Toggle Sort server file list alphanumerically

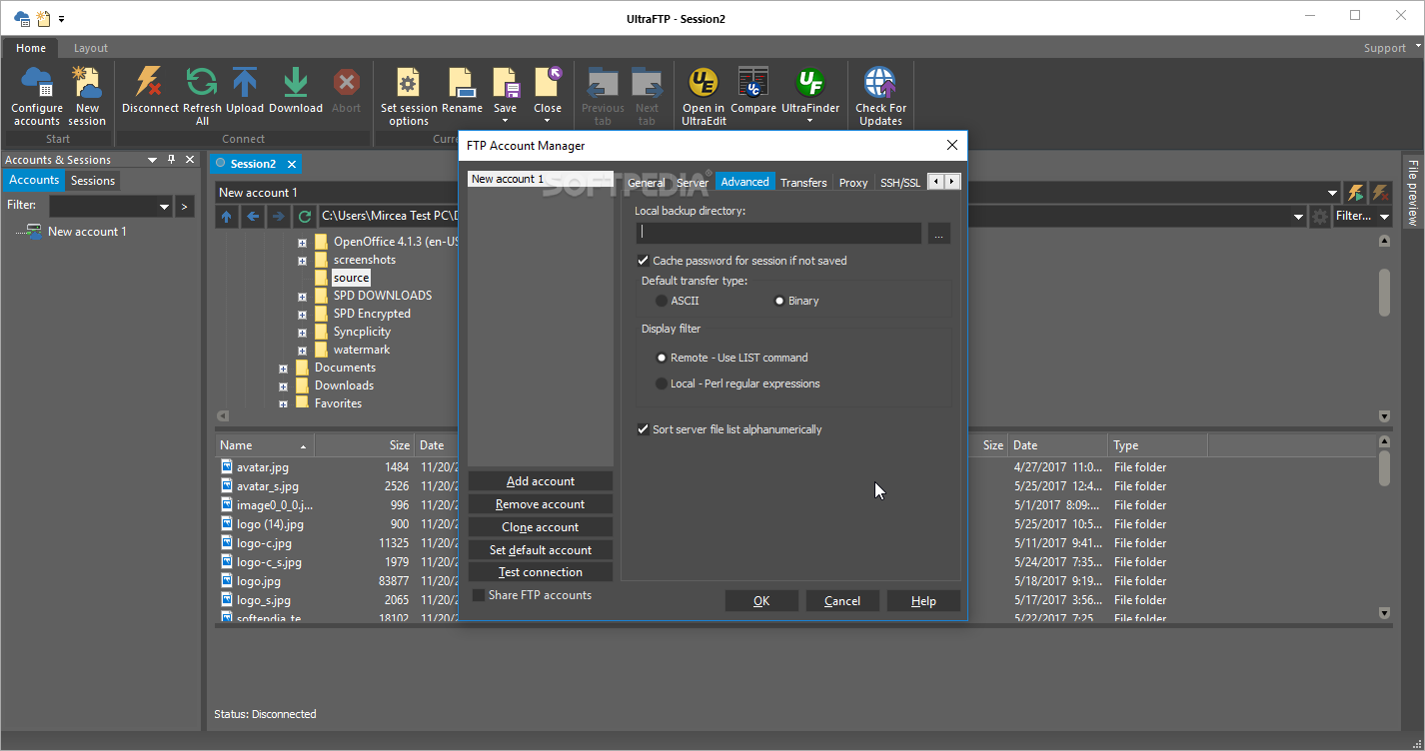coord(643,429)
